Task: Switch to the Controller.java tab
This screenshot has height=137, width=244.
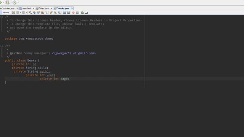Action: tap(7, 8)
